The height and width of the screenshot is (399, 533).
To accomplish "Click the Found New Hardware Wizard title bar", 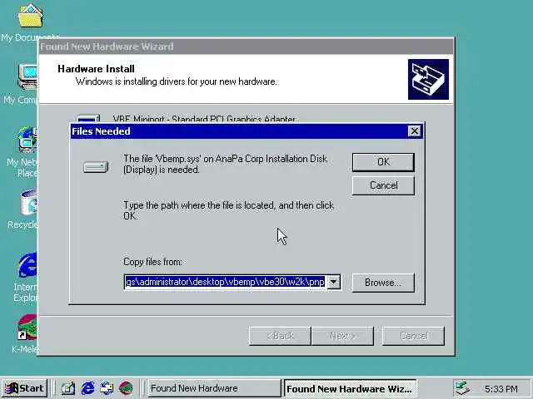I will 247,47.
